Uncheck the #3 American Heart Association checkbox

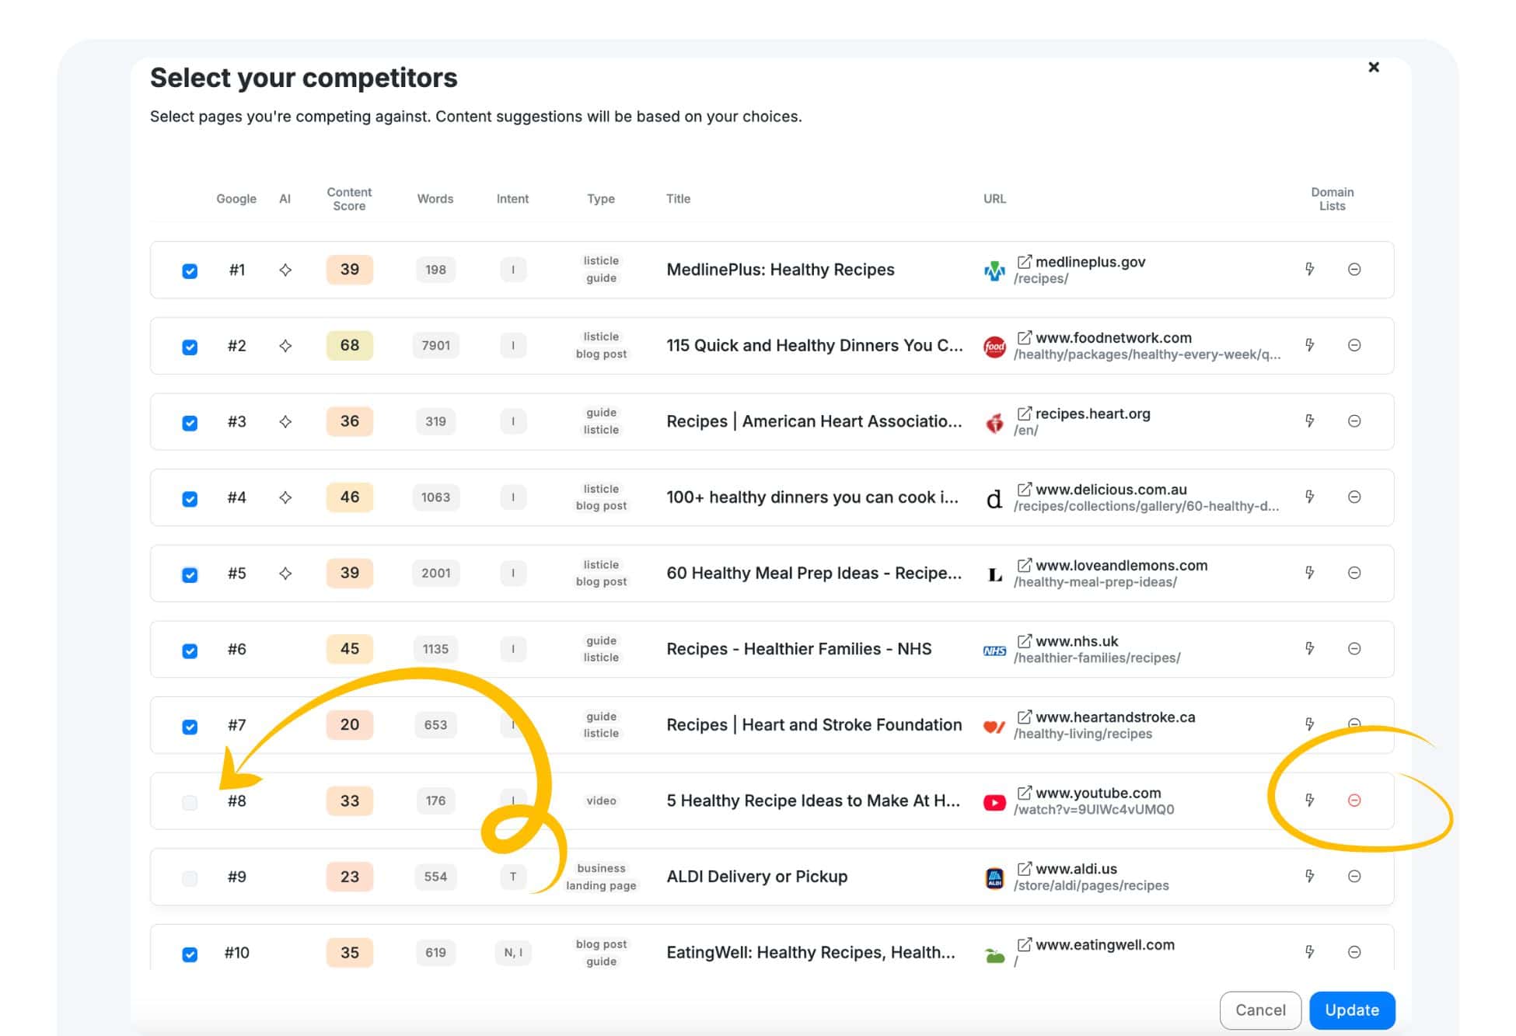pyautogui.click(x=190, y=423)
